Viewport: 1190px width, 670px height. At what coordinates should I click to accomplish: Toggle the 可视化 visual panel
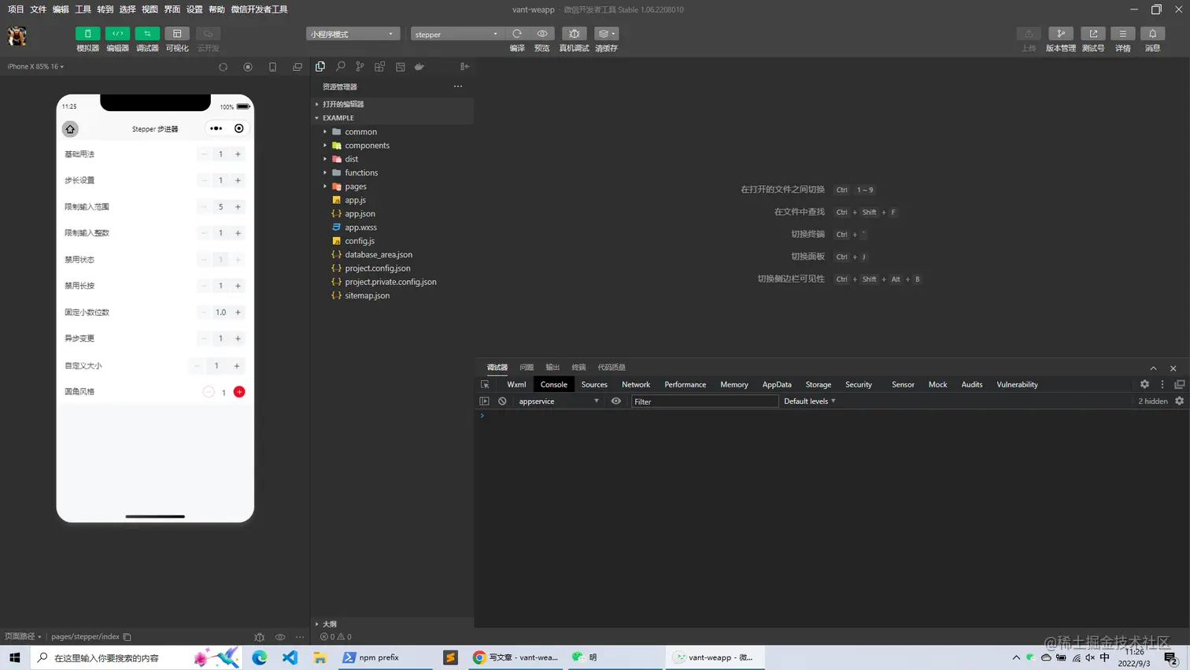coord(177,34)
